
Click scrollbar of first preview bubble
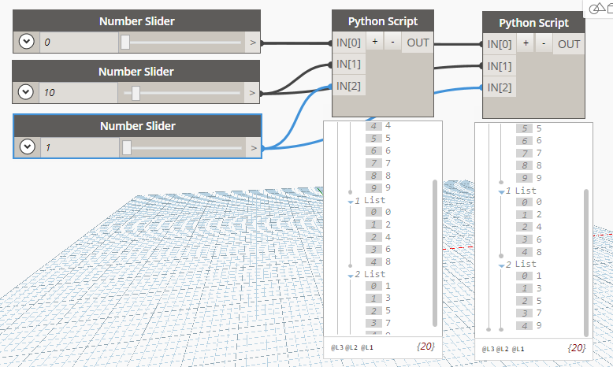pyautogui.click(x=435, y=254)
